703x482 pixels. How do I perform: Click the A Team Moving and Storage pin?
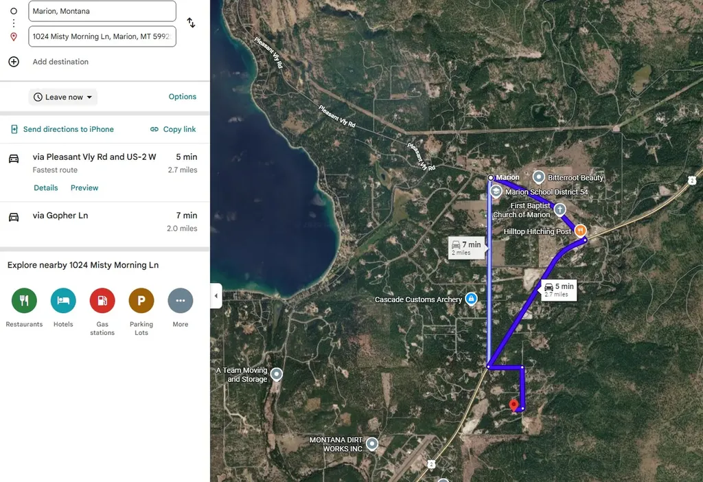click(277, 374)
